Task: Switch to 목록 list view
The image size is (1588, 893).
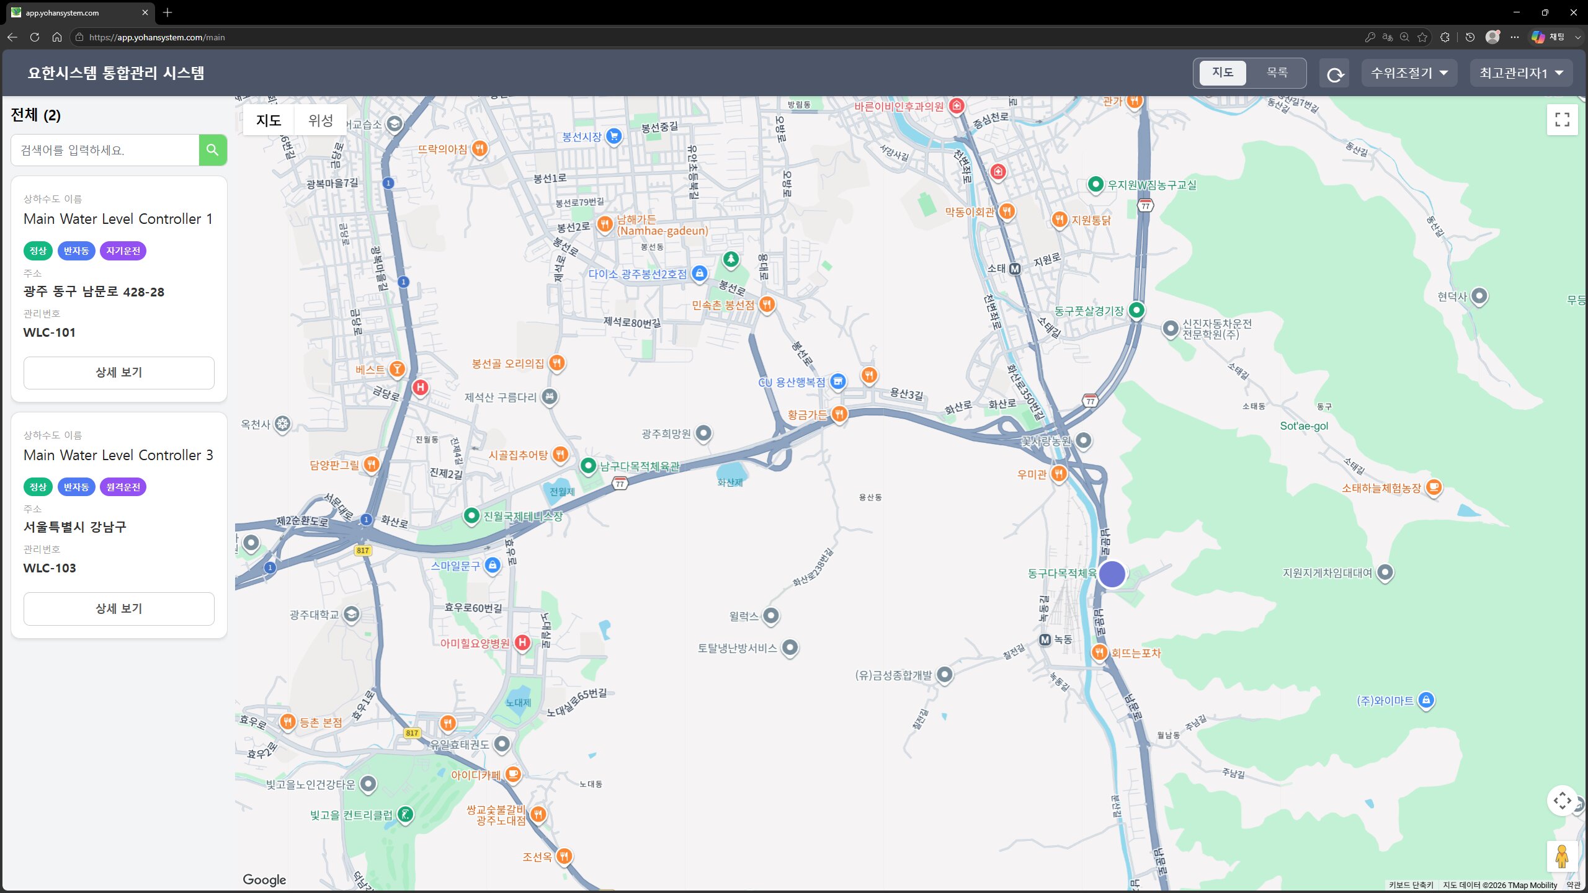Action: pos(1277,73)
